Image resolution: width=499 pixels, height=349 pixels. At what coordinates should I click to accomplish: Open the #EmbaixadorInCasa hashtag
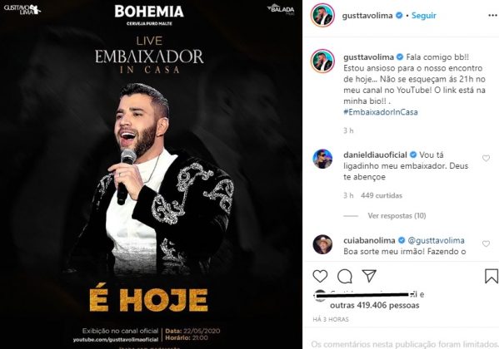click(381, 112)
